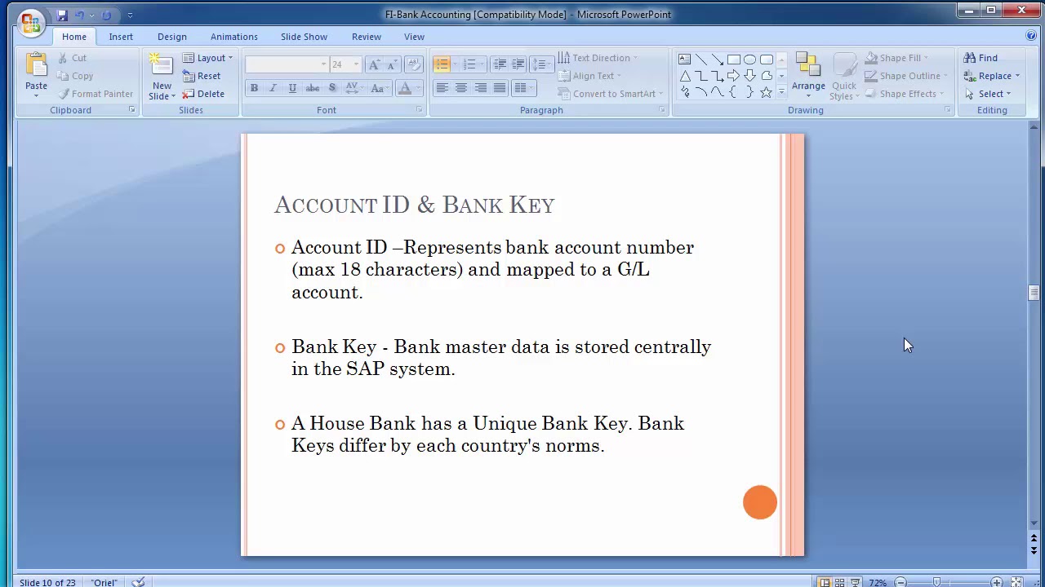Viewport: 1045px width, 587px height.
Task: Select the Arrow line shape
Action: pos(717,60)
